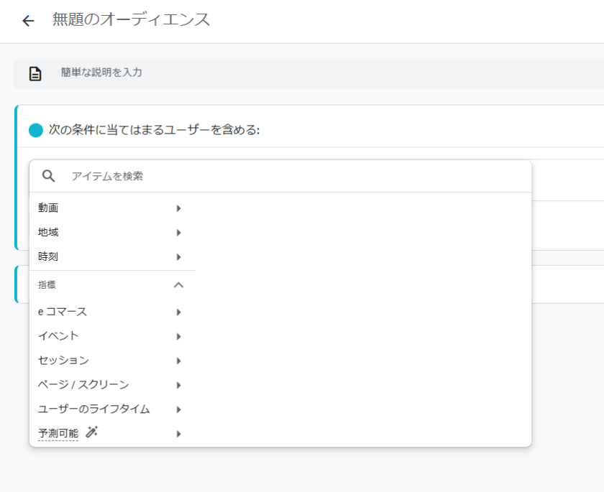Viewport: 604px width, 492px height.
Task: Expand the 地域 submenu arrow
Action: (178, 233)
